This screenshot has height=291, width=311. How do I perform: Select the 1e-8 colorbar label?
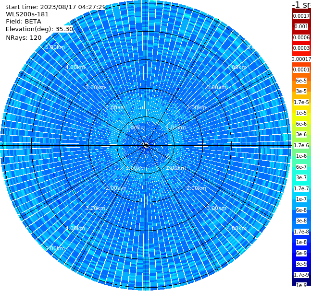(x=301, y=242)
